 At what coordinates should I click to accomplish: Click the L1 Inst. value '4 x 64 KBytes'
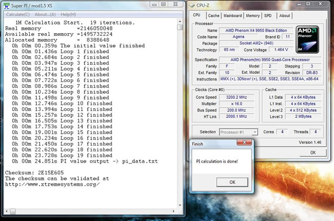point(303,104)
